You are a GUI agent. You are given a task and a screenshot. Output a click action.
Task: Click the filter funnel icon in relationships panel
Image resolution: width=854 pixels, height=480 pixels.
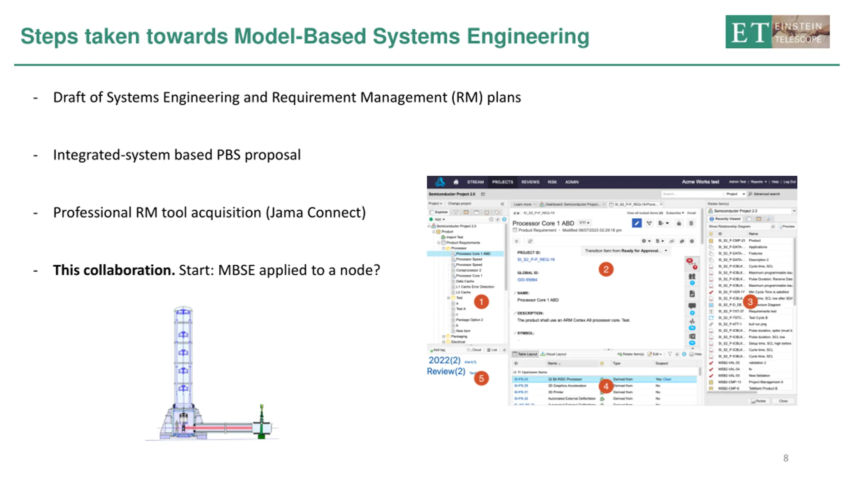[670, 354]
